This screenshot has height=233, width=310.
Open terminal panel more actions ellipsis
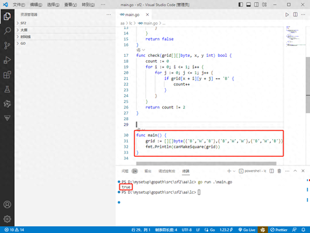click(287, 171)
